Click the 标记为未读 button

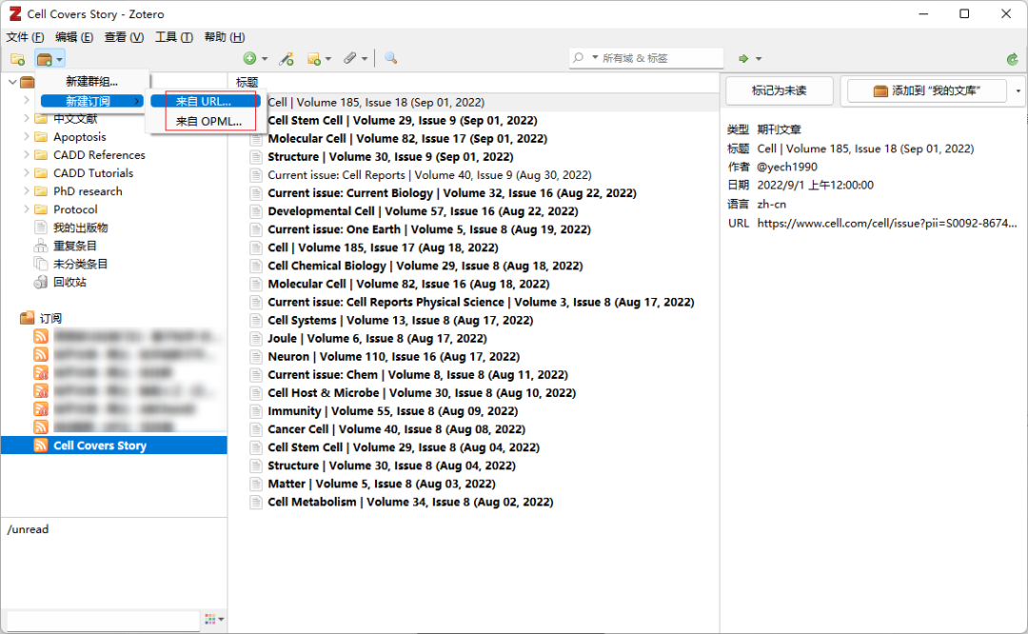click(779, 90)
